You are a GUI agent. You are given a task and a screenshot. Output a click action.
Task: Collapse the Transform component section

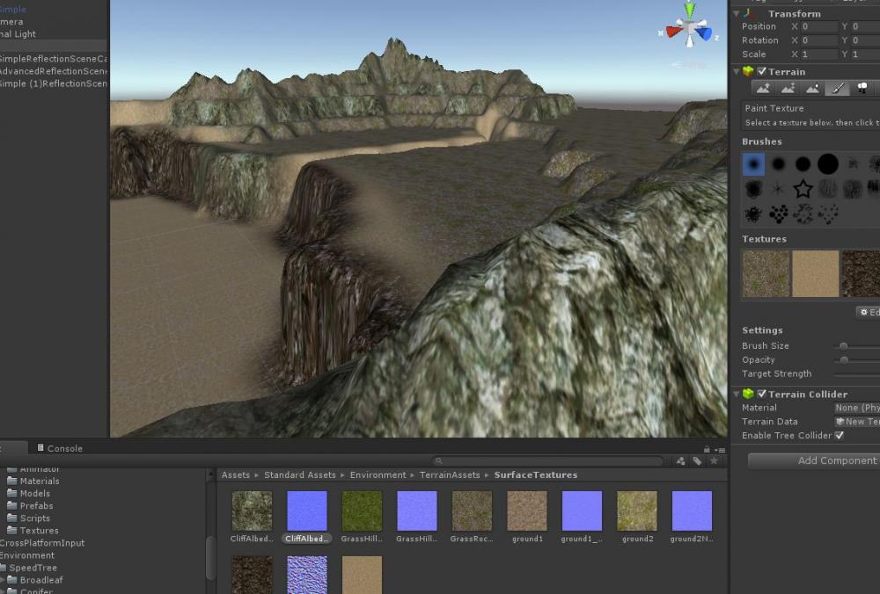pos(737,14)
